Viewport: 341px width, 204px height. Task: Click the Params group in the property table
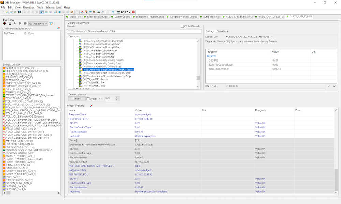(211, 56)
